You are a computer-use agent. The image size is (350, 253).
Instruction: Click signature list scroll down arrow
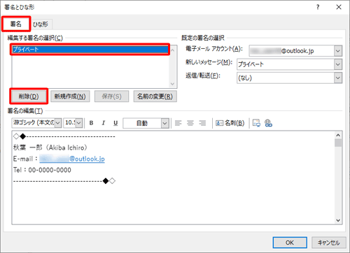pos(173,84)
